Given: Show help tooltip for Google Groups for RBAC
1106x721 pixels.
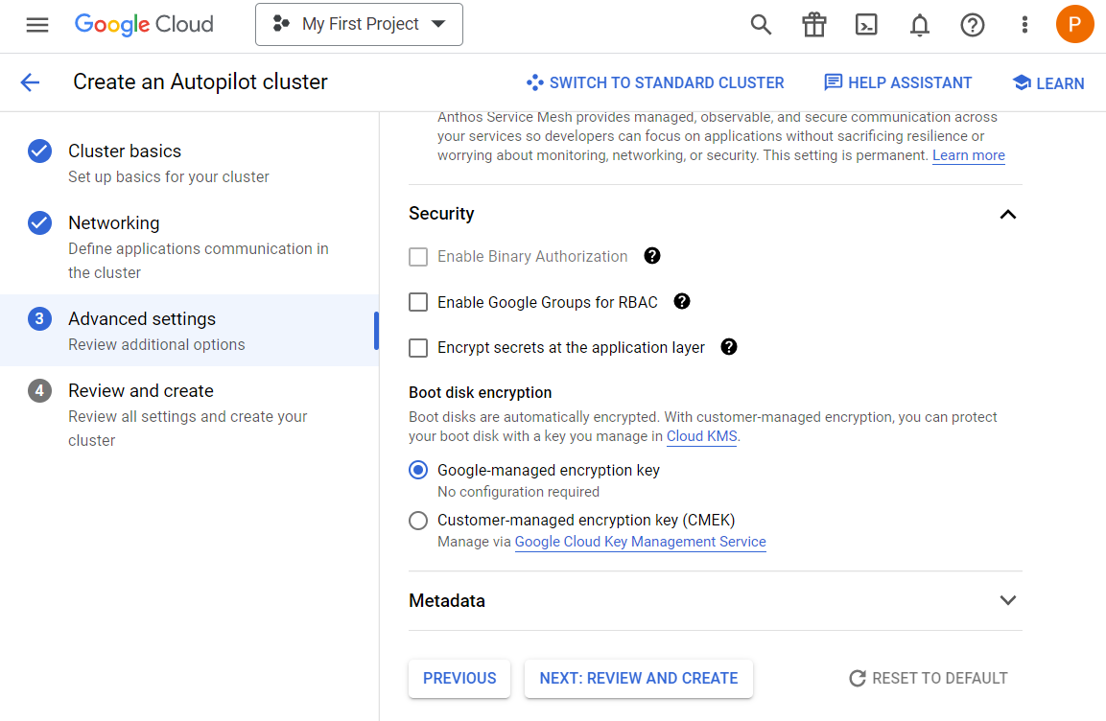Looking at the screenshot, I should [x=682, y=301].
